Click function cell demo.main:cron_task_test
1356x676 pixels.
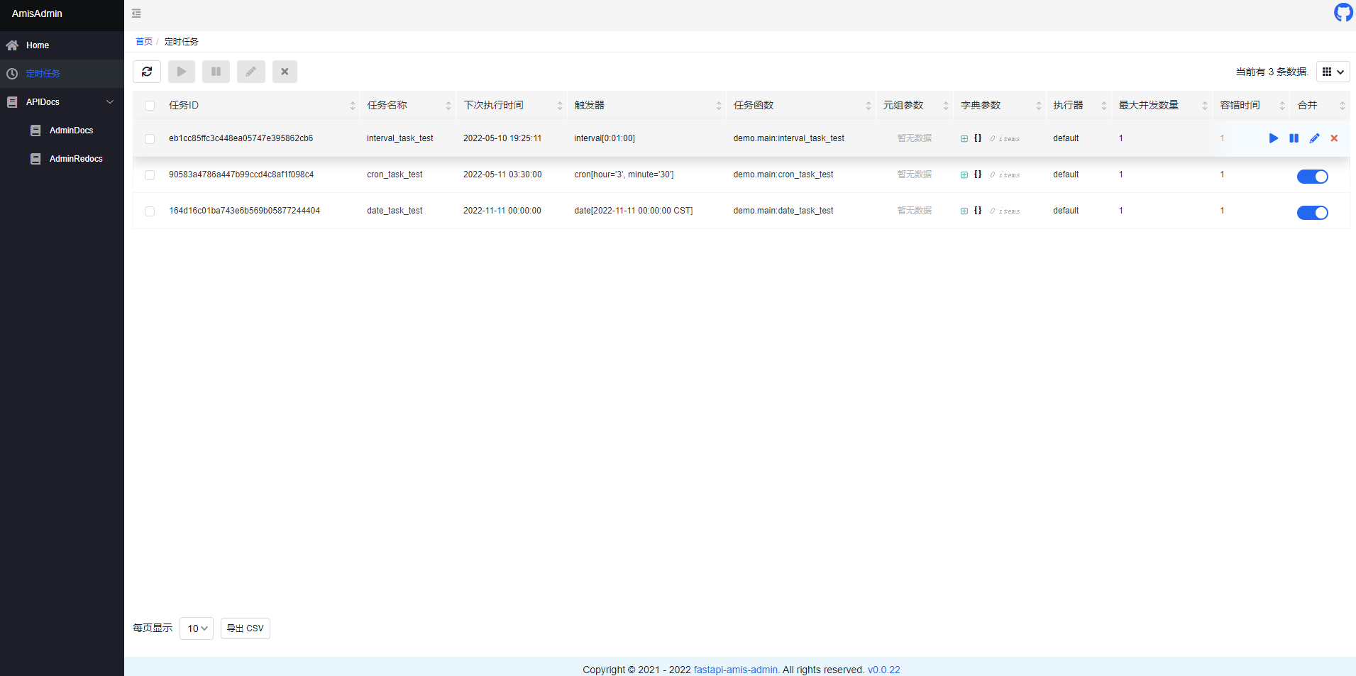783,174
